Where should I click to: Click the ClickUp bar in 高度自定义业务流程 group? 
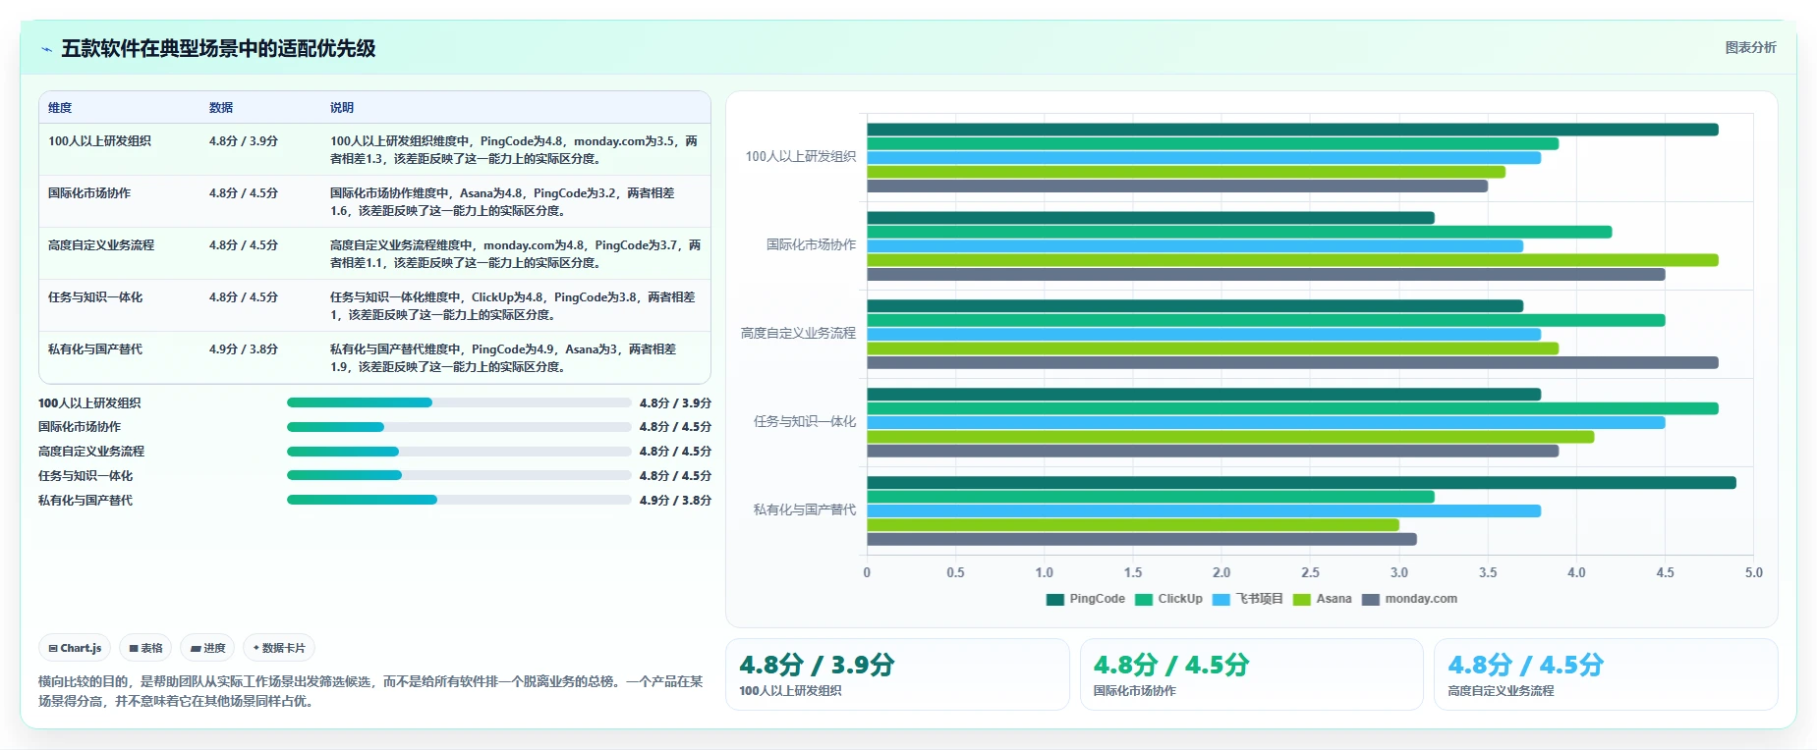click(1266, 320)
